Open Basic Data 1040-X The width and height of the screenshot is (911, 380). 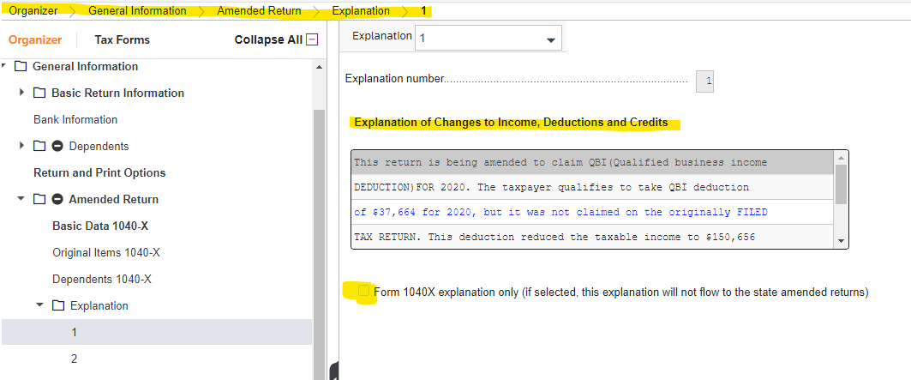pos(100,226)
